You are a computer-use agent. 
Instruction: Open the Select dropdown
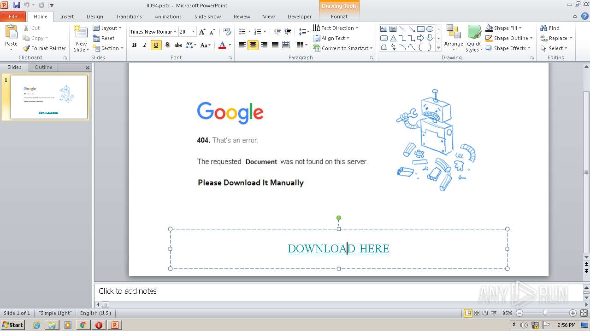(554, 48)
